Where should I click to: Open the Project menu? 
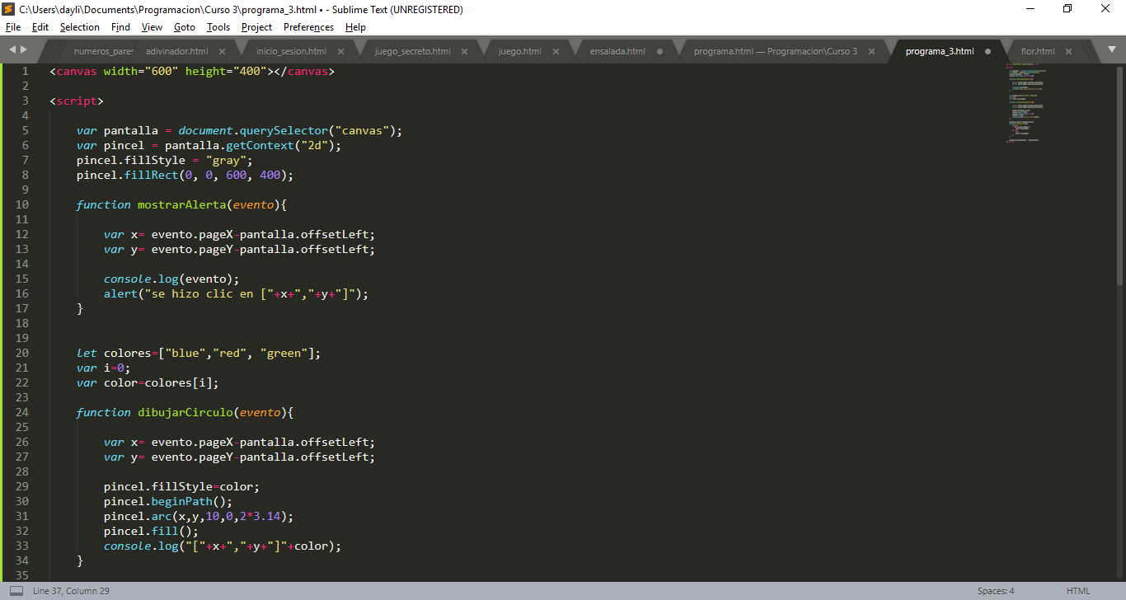pos(256,27)
